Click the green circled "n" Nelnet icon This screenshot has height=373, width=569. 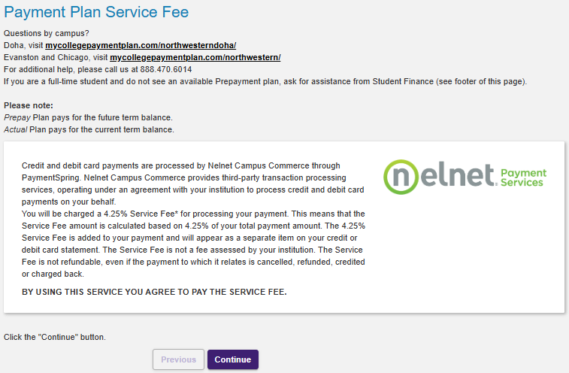coord(401,177)
